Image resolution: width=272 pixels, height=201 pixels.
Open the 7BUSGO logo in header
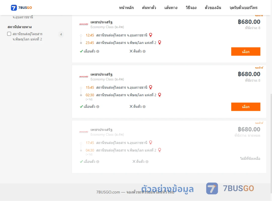point(21,8)
